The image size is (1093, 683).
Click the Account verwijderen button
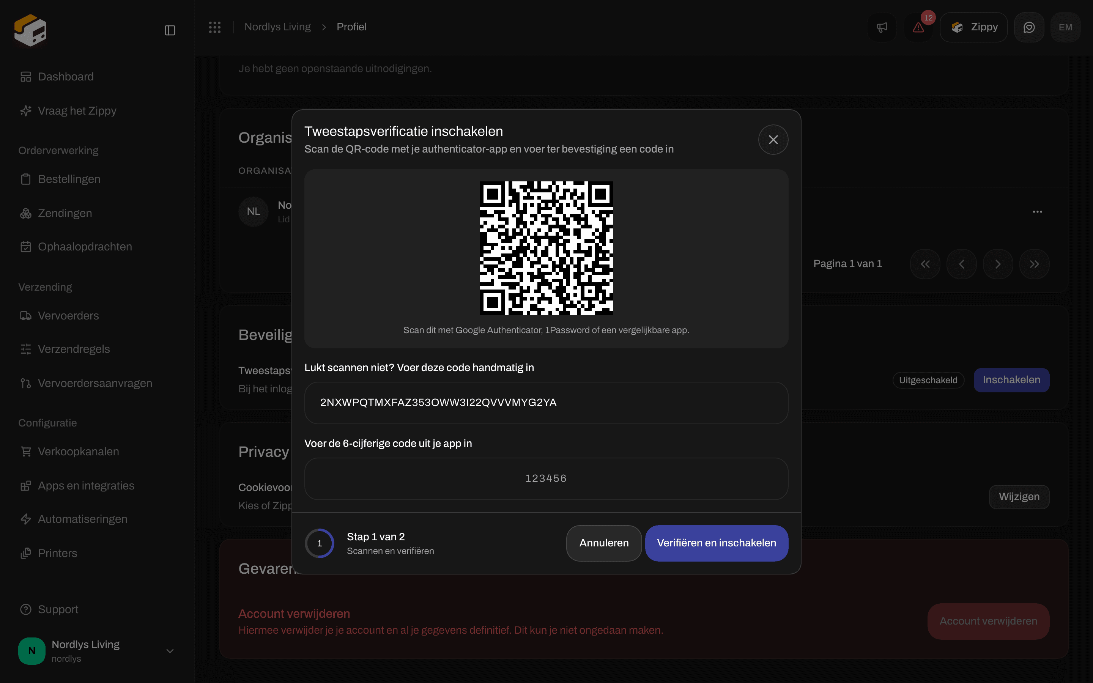pos(988,621)
